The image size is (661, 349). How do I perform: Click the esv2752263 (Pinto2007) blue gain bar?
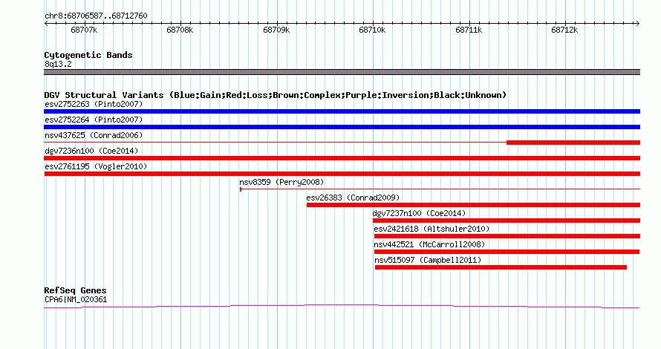pyautogui.click(x=342, y=111)
